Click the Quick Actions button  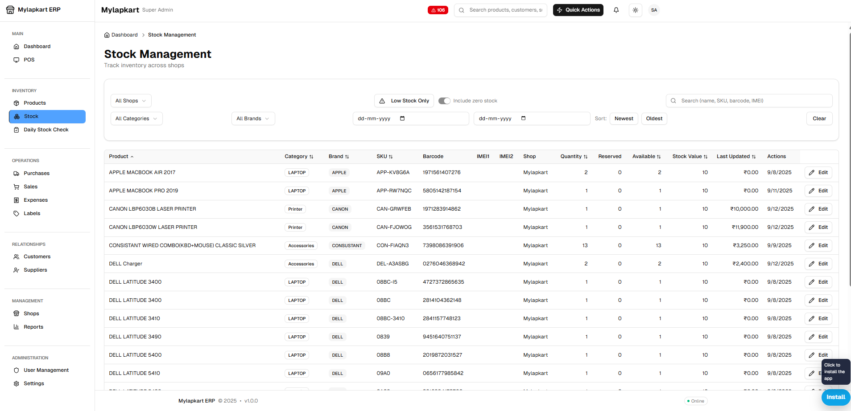point(578,10)
